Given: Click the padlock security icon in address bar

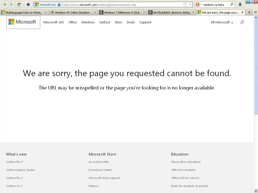Looking at the screenshot, I should [59, 5].
